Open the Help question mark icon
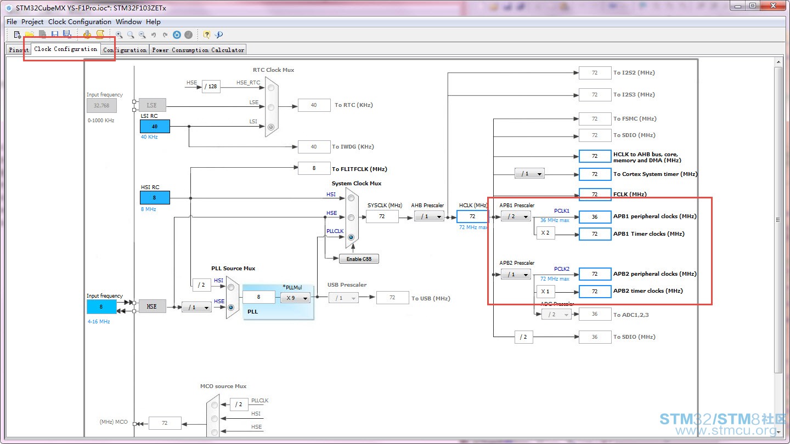 [207, 35]
